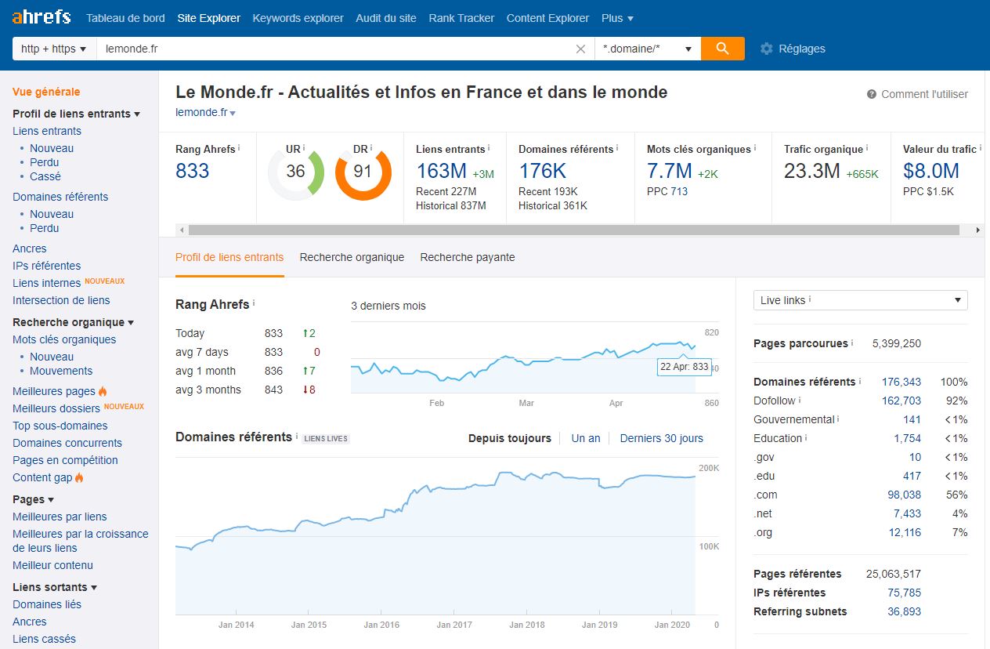The width and height of the screenshot is (990, 649).
Task: Click IPs référentes count 75,785
Action: tap(905, 593)
